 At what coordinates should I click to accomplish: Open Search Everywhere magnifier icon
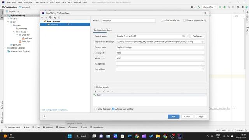[238, 7]
